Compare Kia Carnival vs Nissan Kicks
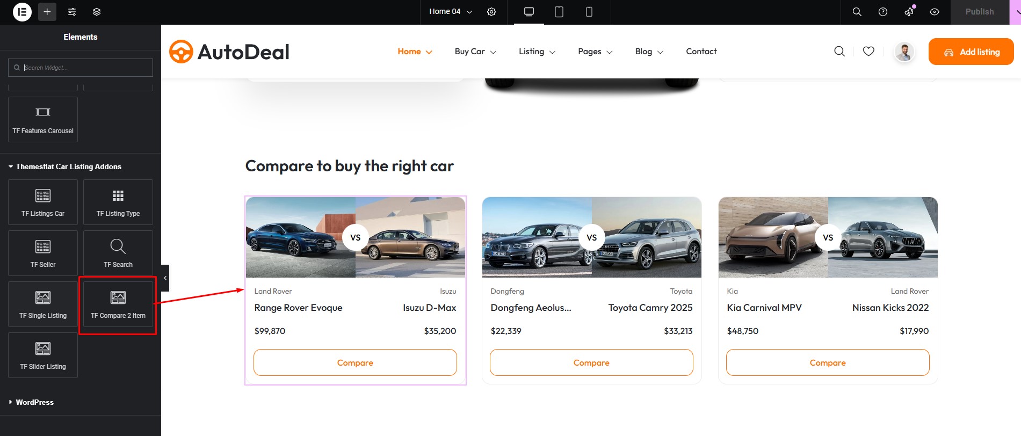 828,362
